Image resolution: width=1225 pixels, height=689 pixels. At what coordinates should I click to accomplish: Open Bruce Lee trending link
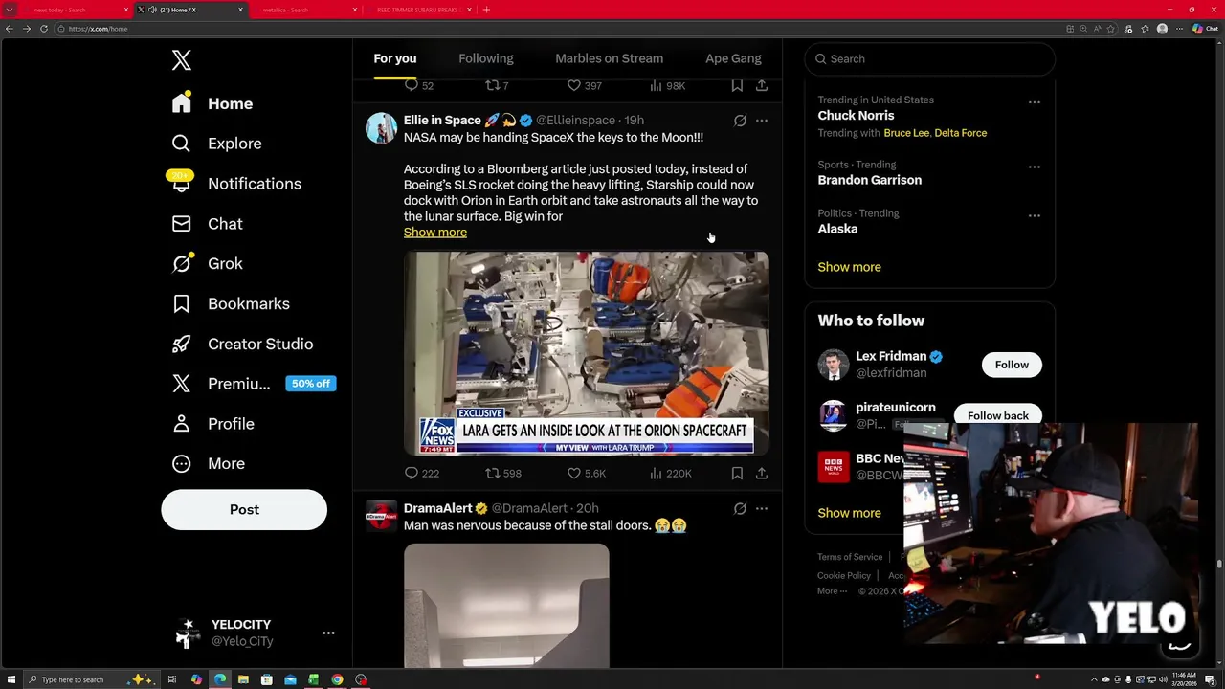point(906,133)
